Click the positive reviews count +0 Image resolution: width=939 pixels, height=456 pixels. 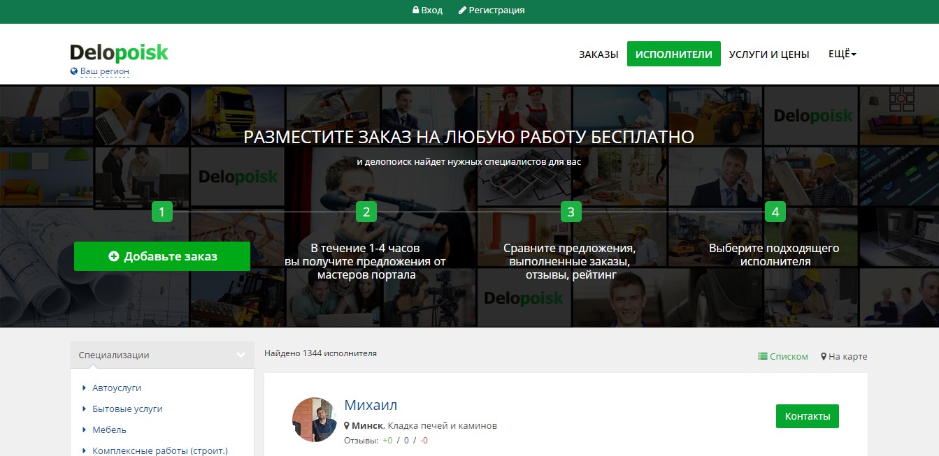coord(388,441)
